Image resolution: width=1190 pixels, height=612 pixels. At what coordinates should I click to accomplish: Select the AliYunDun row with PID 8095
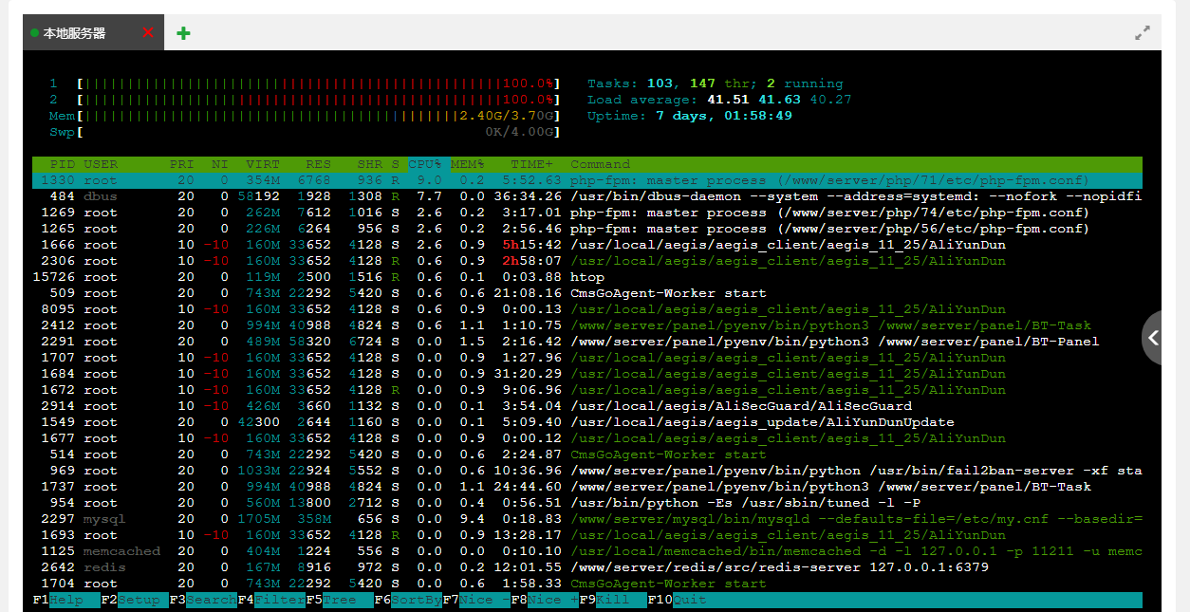(587, 309)
